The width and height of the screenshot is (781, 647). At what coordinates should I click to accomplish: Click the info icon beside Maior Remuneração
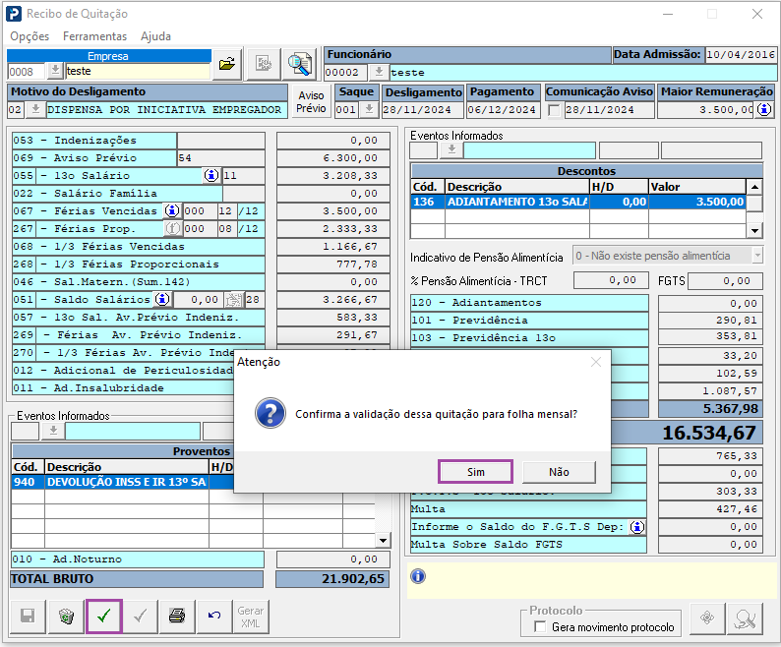tap(764, 110)
